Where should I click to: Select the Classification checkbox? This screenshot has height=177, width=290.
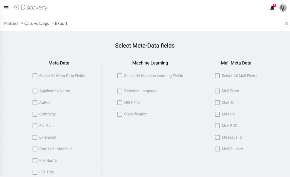point(120,114)
